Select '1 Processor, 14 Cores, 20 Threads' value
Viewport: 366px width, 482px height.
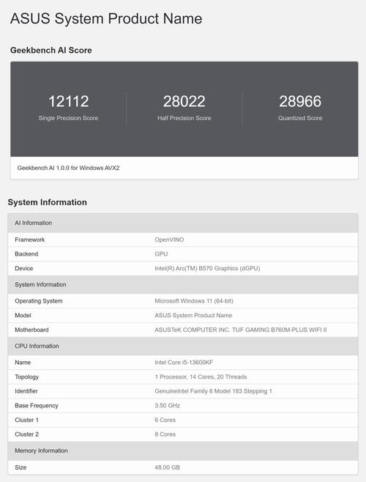(x=201, y=377)
